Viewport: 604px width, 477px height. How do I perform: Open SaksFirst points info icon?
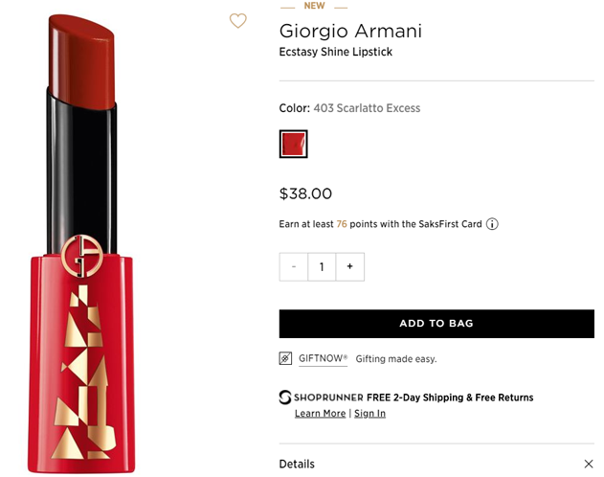[x=492, y=224]
